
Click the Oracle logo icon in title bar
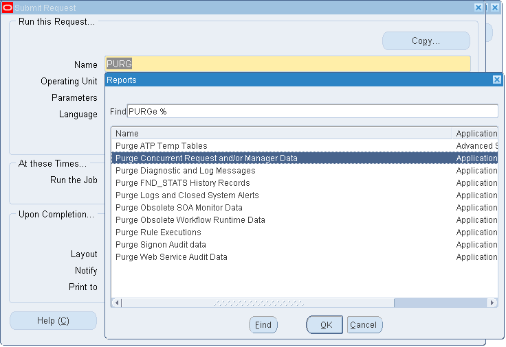(7, 8)
